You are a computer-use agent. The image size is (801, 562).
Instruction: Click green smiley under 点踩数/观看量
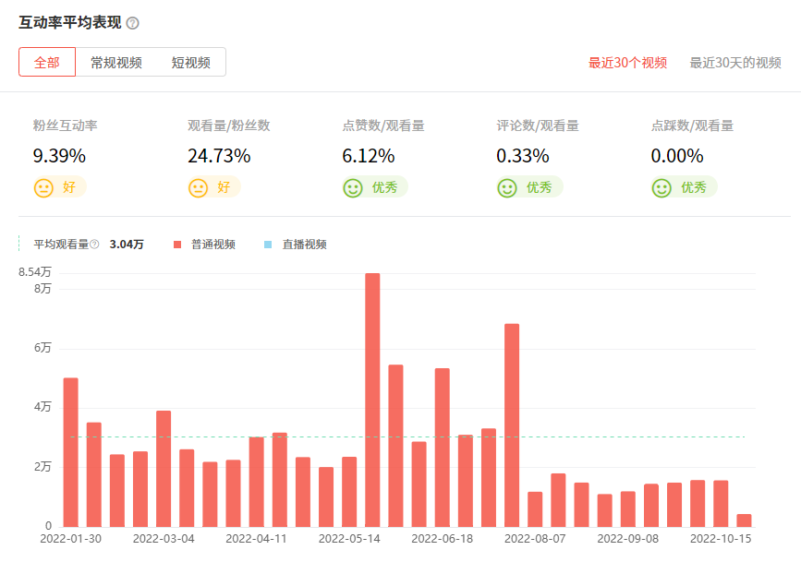click(x=661, y=187)
